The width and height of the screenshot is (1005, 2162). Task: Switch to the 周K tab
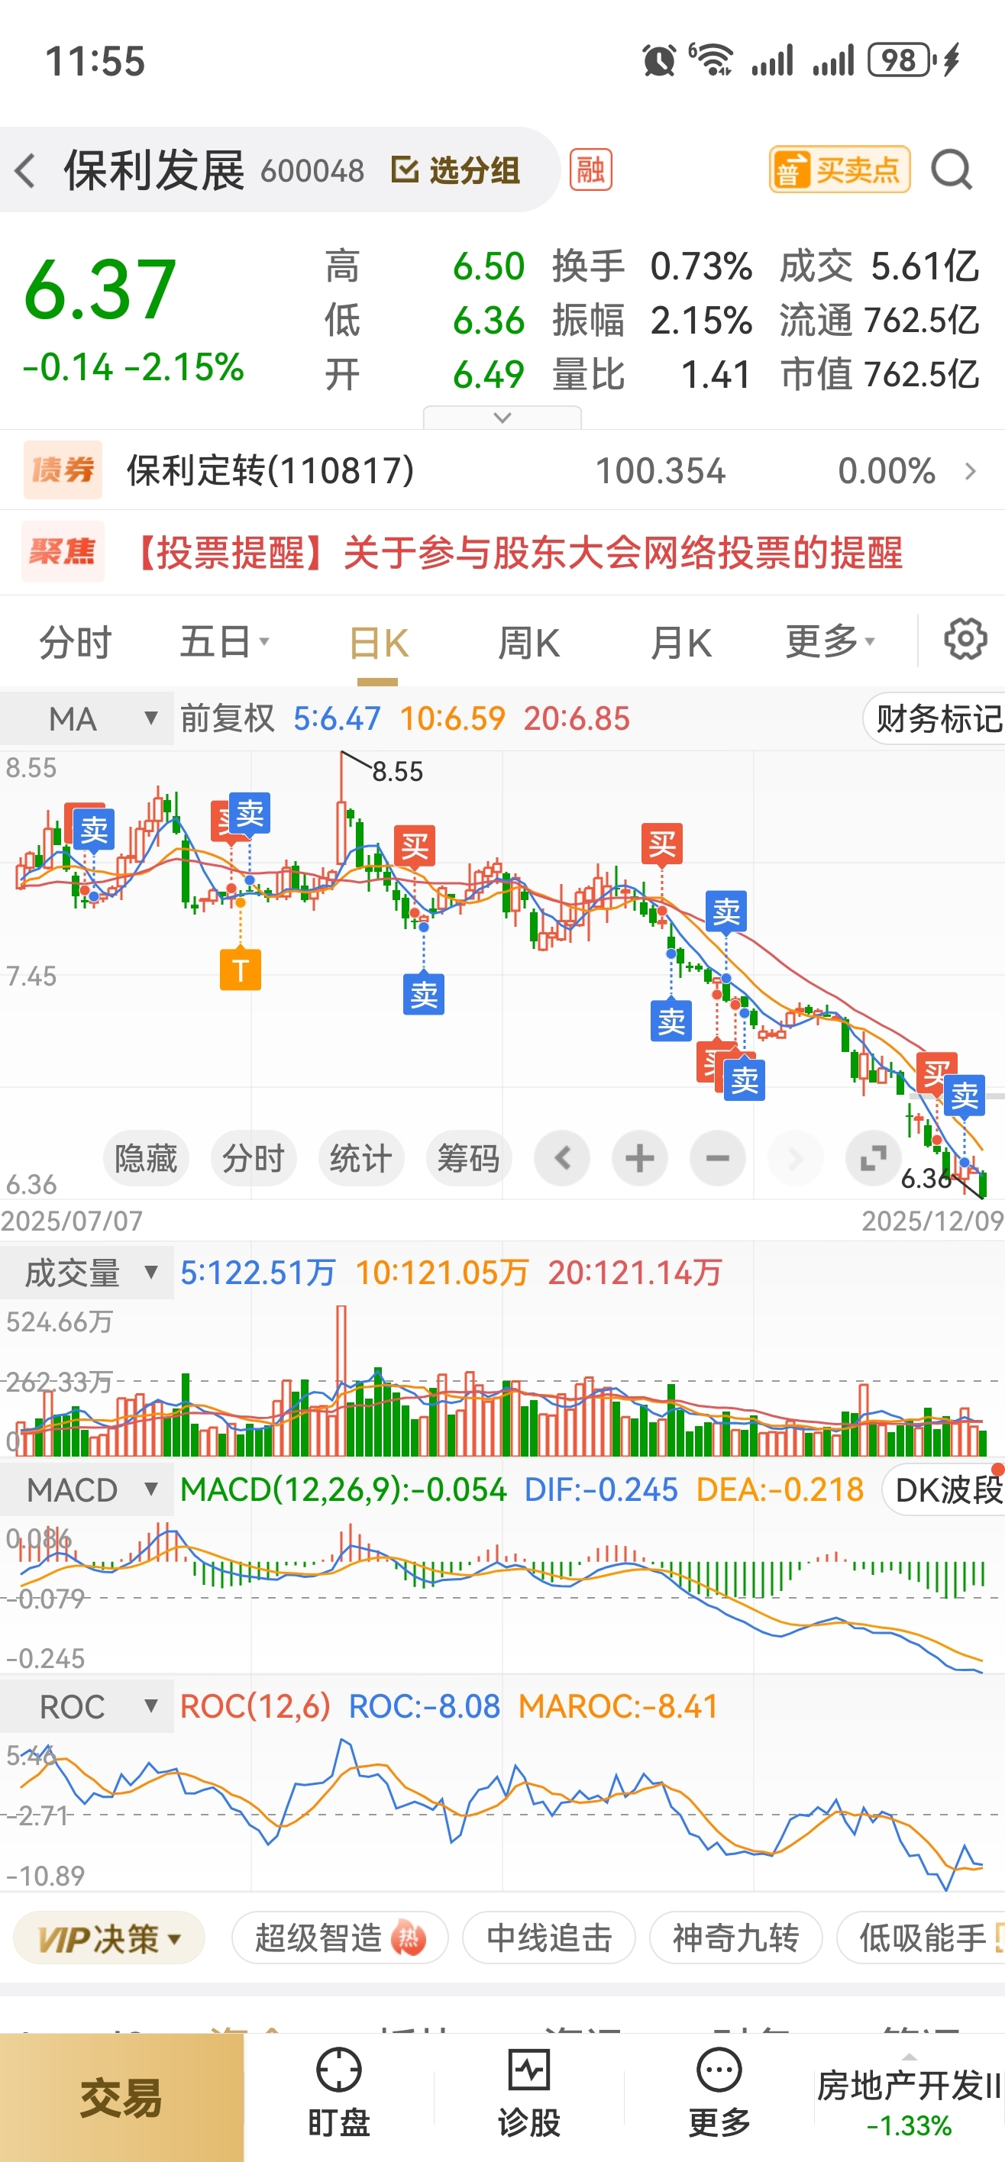click(x=529, y=643)
